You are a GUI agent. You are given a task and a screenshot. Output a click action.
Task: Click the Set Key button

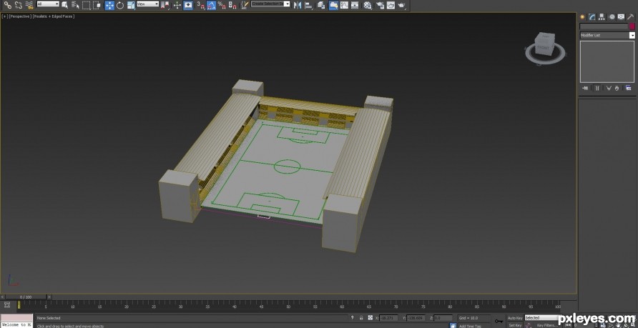point(515,325)
